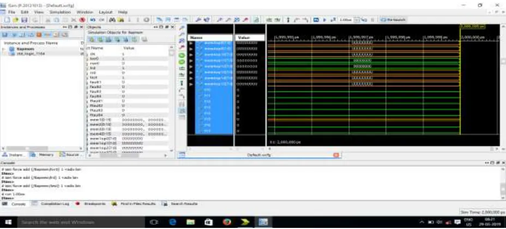This screenshot has height=229, width=506.
Task: Click the topmost zoom icon in waveform sidebar
Action: click(182, 28)
